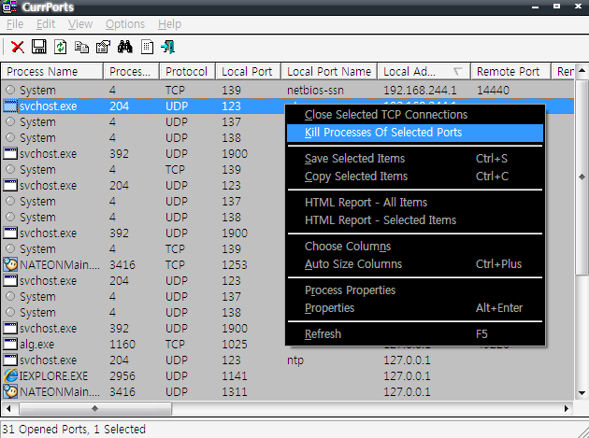The image size is (589, 438).
Task: Click the netbios-ssn port name
Action: 315,90
